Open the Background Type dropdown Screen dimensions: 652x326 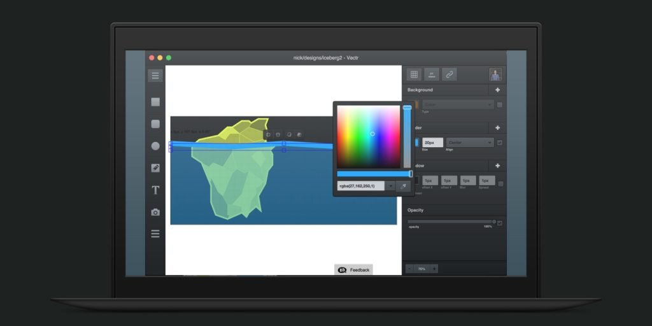457,104
